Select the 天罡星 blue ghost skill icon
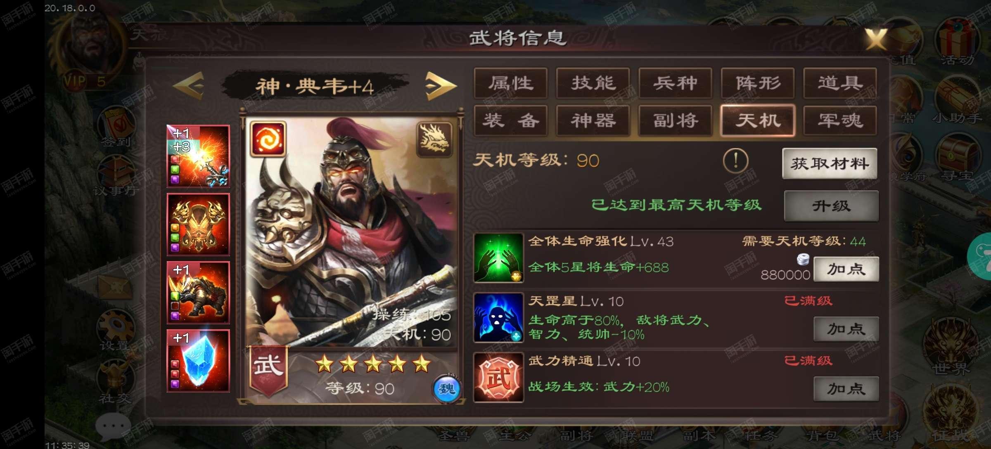The height and width of the screenshot is (449, 991). coord(499,318)
